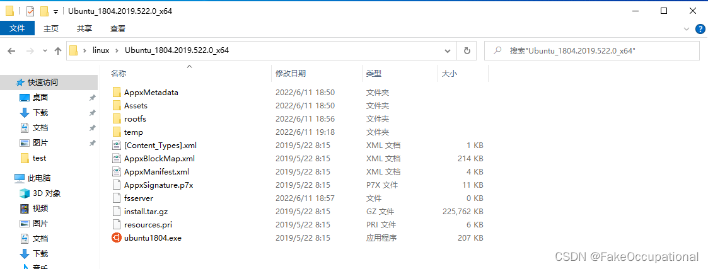Open Explorer help question mark
Viewport: 708px width, 269px height.
(x=699, y=29)
